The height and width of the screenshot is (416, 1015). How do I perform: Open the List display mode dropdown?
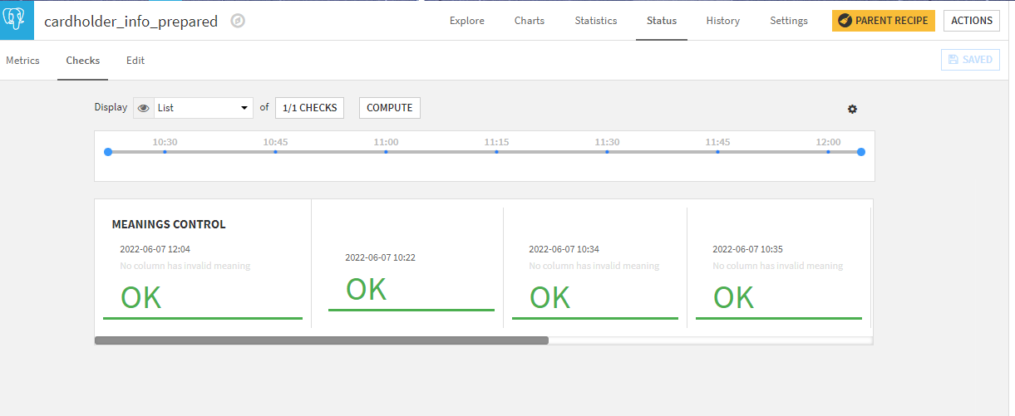click(x=204, y=108)
